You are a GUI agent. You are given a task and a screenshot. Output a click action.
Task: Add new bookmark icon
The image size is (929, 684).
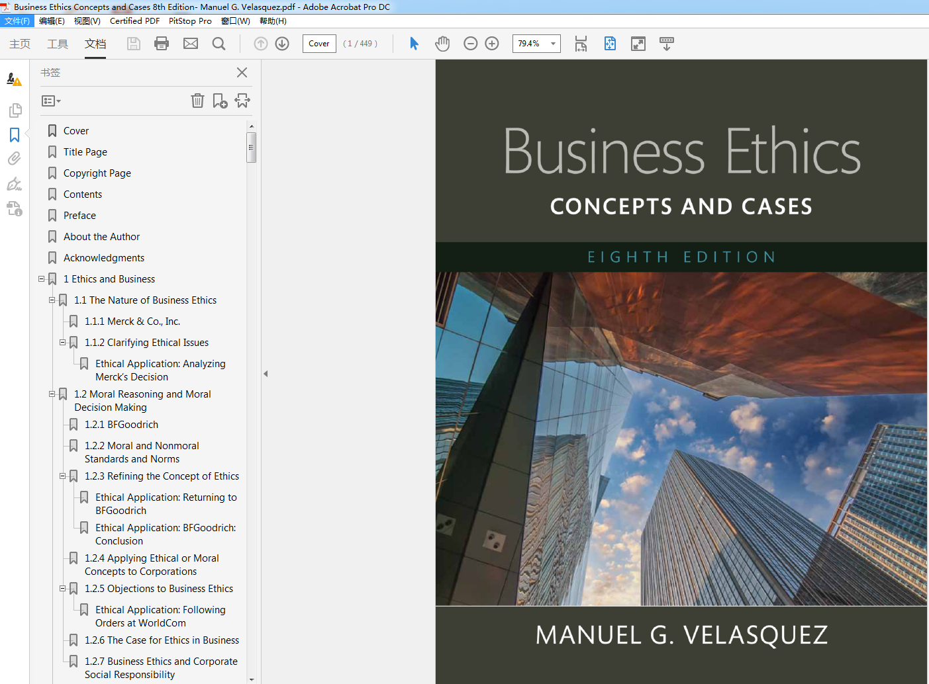tap(220, 101)
